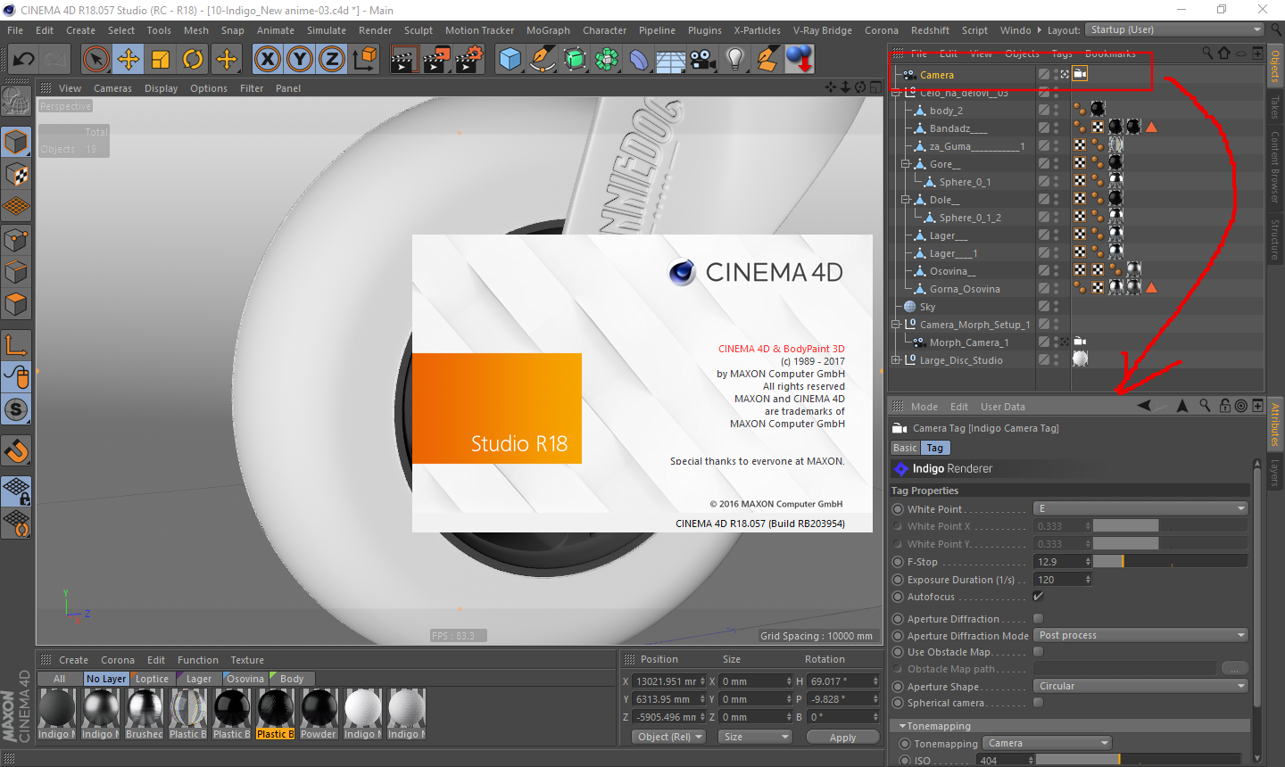Select the Move tool
1285x767 pixels.
coord(128,60)
